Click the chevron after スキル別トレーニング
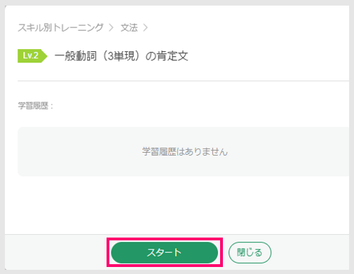 tap(111, 28)
